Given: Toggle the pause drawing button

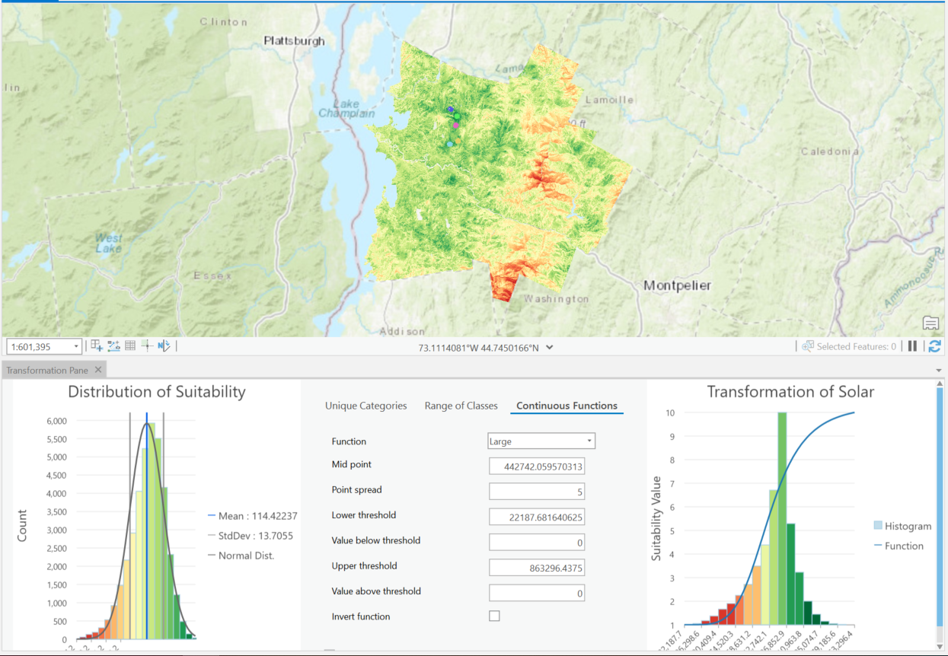Looking at the screenshot, I should pyautogui.click(x=912, y=346).
